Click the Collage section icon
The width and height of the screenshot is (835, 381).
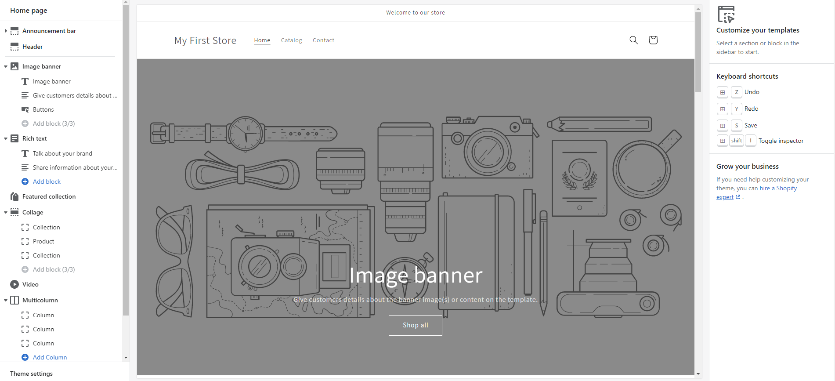(14, 212)
